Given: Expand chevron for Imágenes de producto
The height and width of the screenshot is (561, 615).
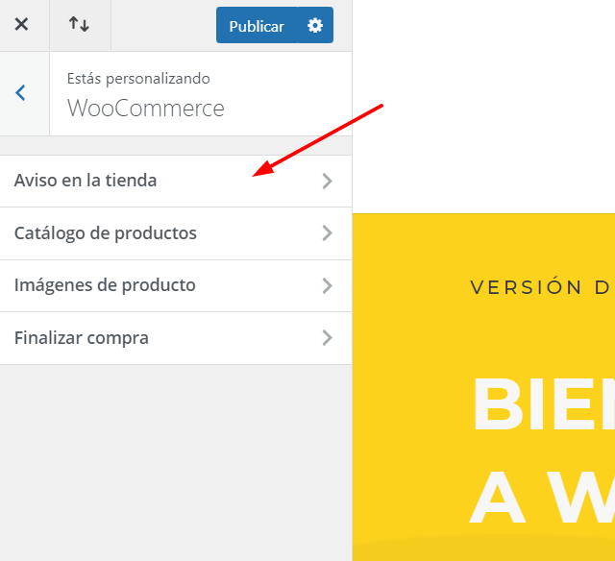Looking at the screenshot, I should 327,286.
